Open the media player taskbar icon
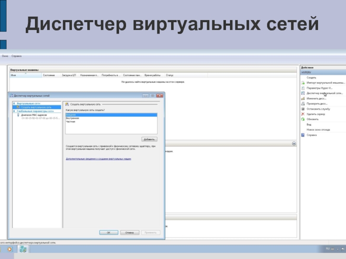 (10, 250)
